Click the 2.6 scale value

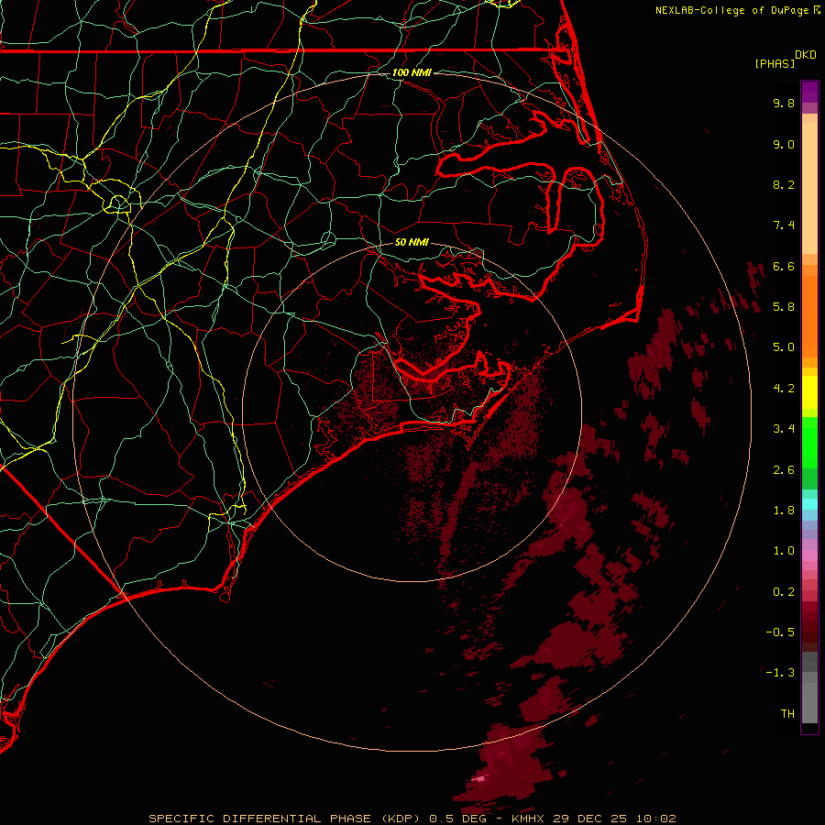coord(784,470)
